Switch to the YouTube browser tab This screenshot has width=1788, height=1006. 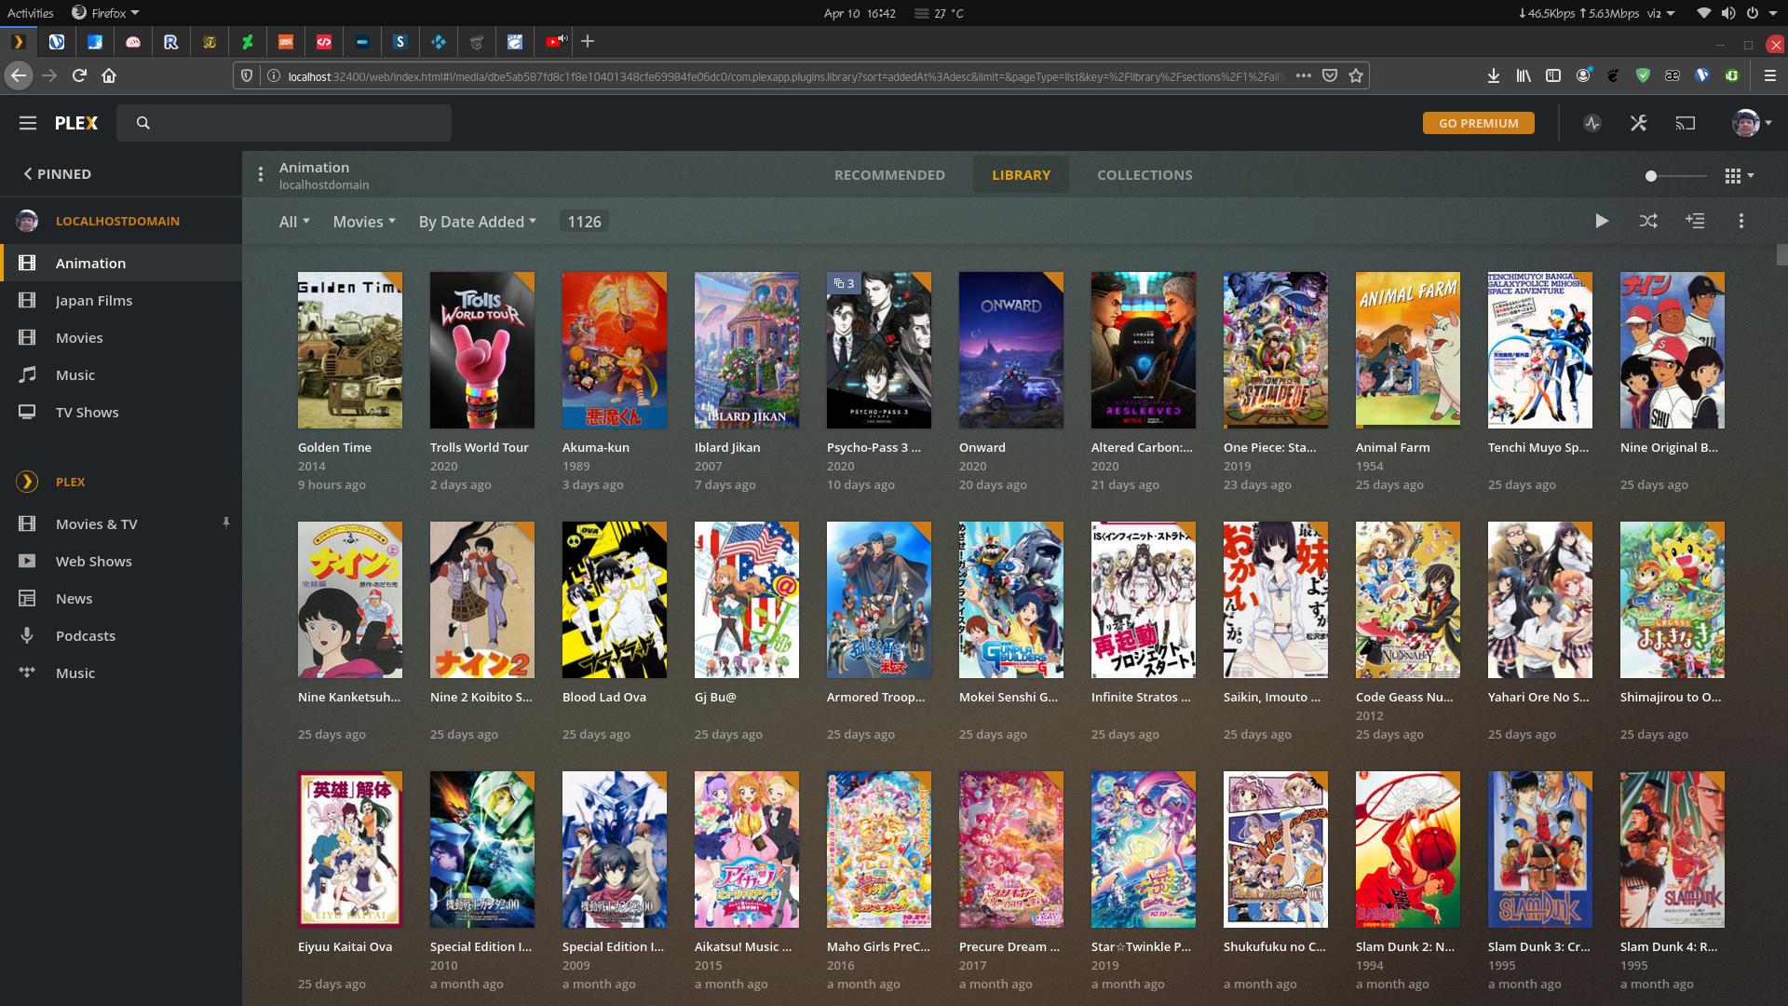[556, 41]
